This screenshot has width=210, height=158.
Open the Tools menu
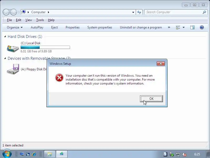pyautogui.click(x=40, y=20)
